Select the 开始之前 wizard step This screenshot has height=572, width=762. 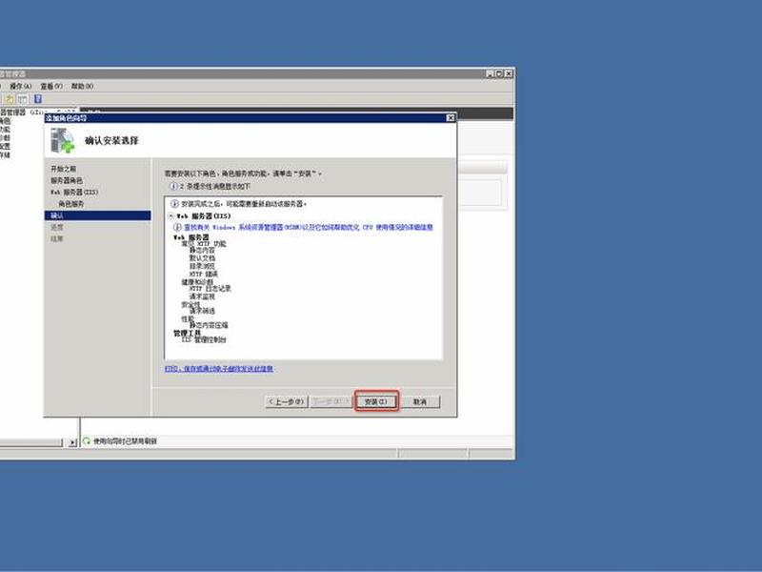[x=64, y=169]
